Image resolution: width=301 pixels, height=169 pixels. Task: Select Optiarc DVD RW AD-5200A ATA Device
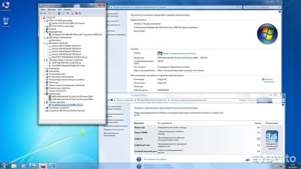tap(68, 23)
